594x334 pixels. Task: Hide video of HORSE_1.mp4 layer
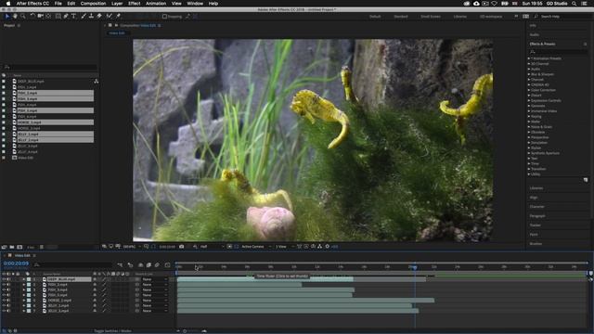pos(4,301)
